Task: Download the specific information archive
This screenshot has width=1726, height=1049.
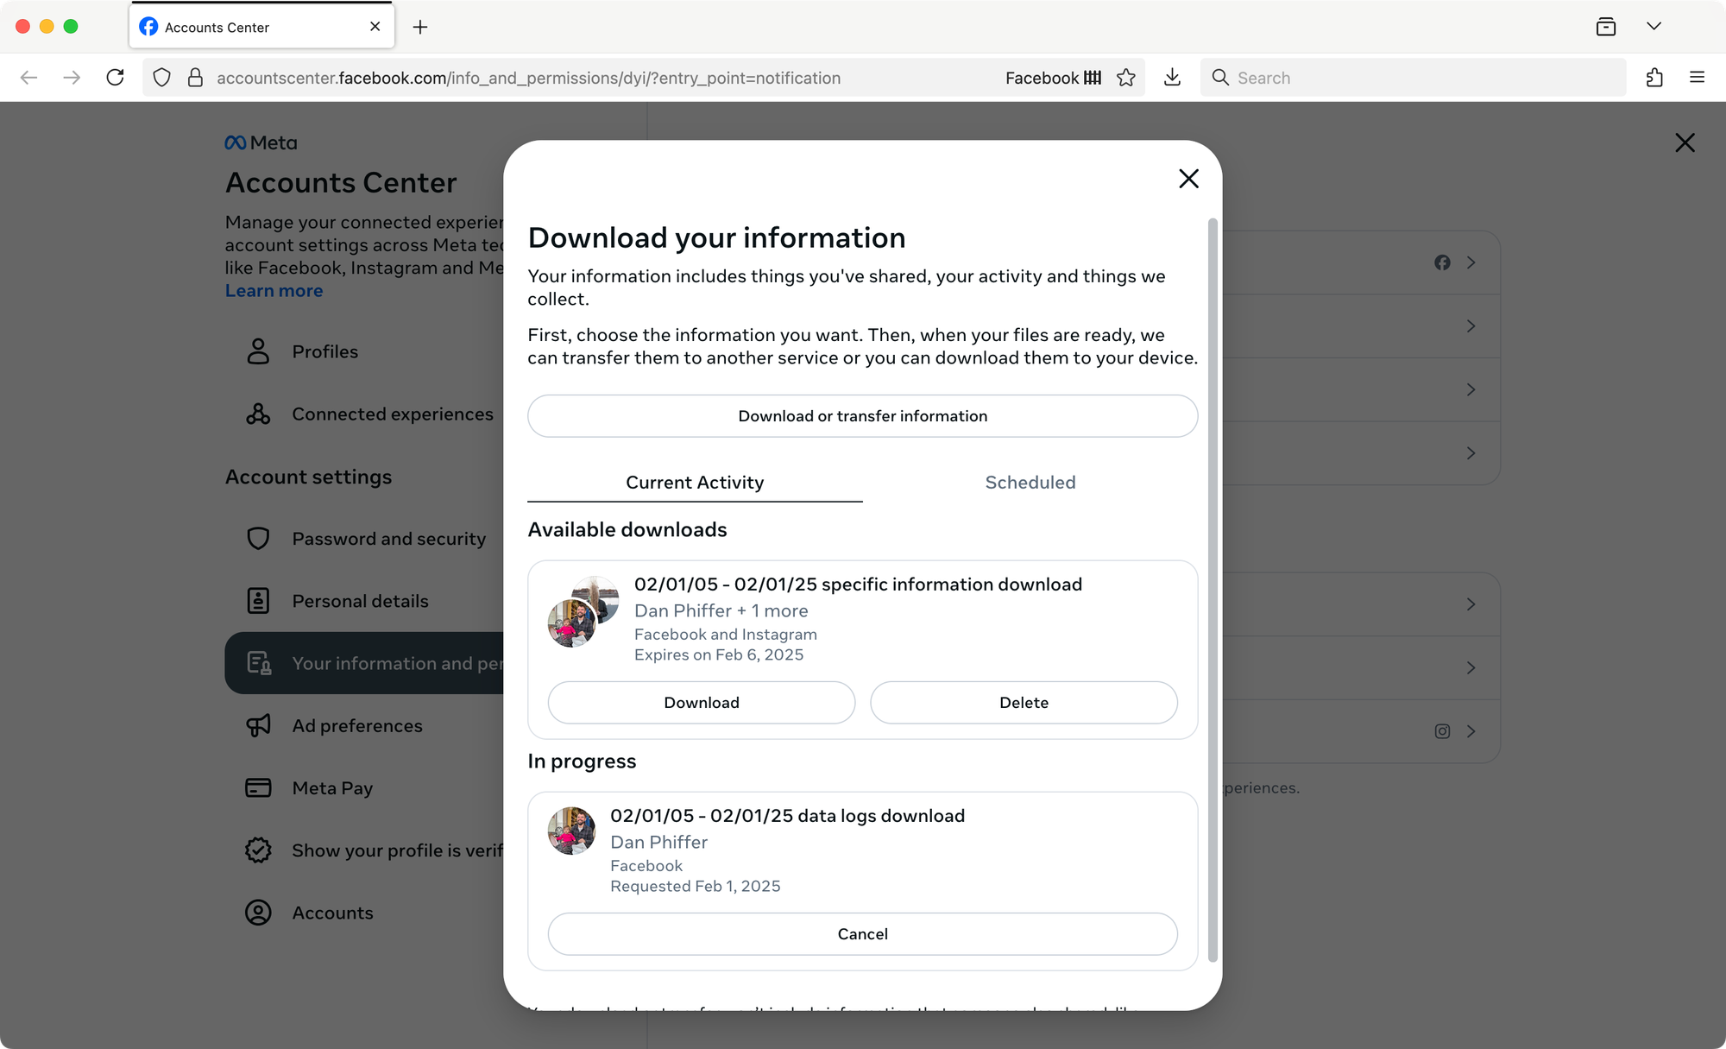Action: pos(700,702)
